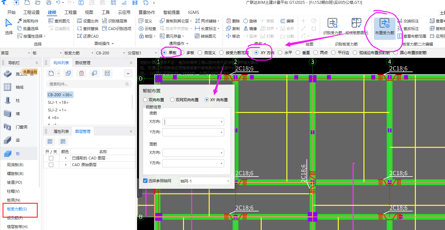Click 校核板筋图元 large icon
445x230 pixels.
coord(357,27)
